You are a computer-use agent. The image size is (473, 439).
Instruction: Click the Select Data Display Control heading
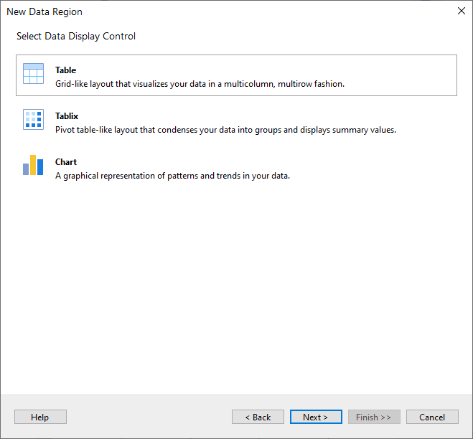point(76,36)
